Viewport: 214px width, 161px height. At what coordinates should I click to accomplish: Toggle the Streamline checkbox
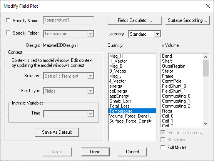163,139
